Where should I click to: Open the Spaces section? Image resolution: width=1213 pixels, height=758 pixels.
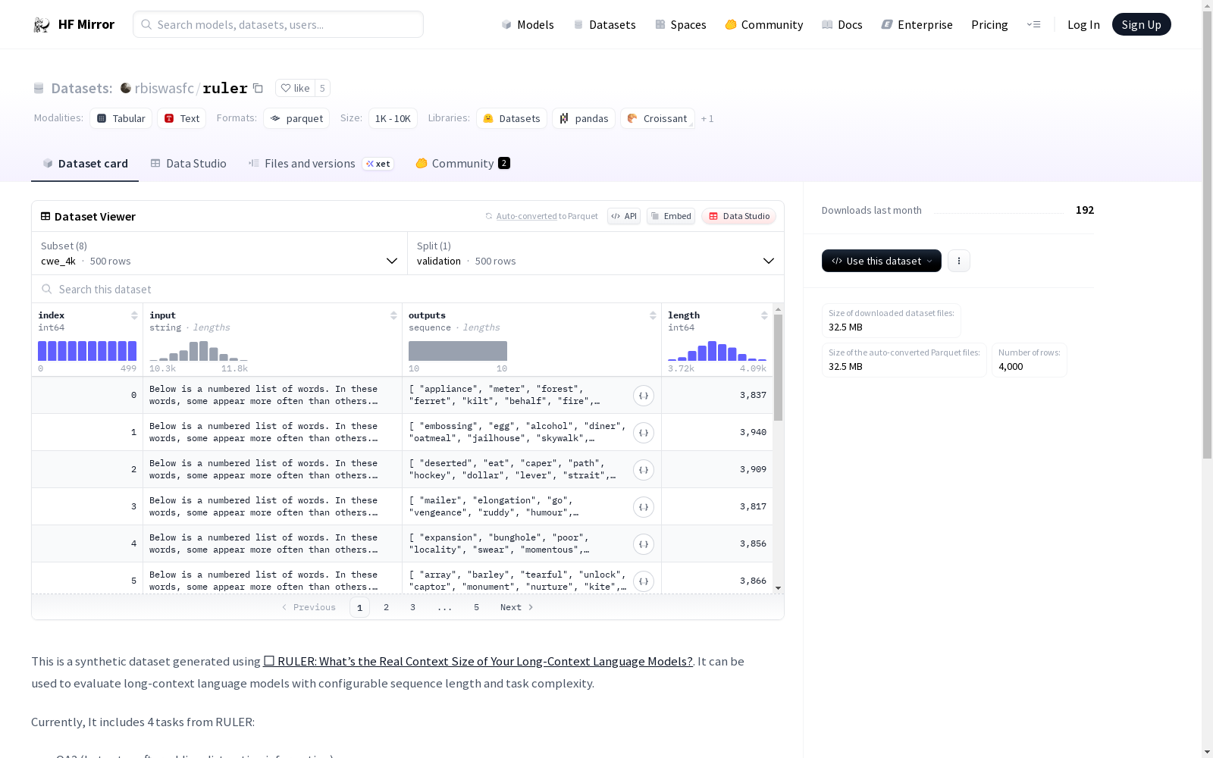coord(681,24)
